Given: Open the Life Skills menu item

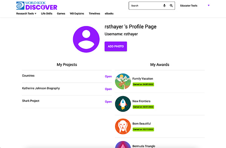Looking at the screenshot, I should click(x=47, y=14).
